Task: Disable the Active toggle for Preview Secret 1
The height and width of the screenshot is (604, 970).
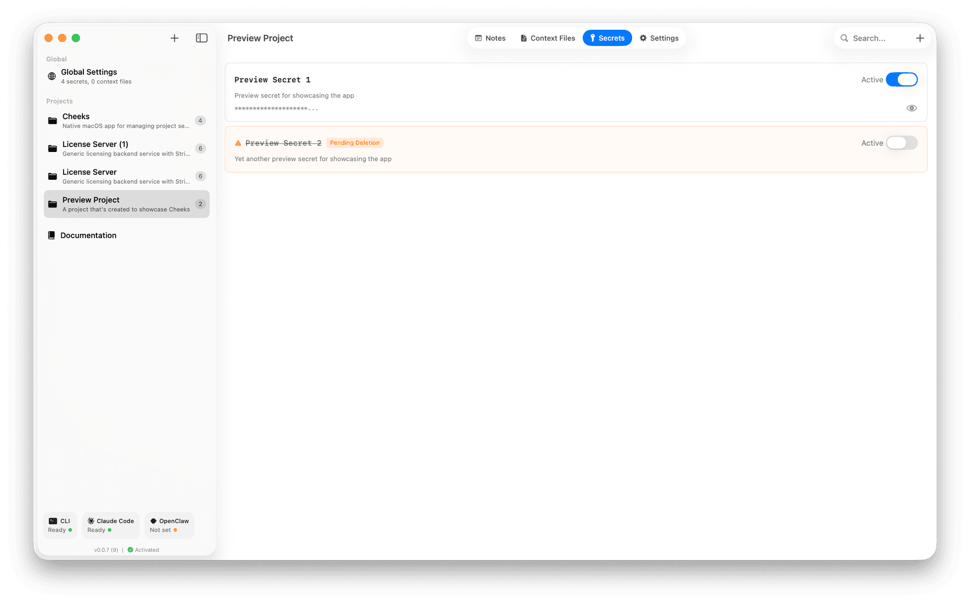Action: pyautogui.click(x=901, y=79)
